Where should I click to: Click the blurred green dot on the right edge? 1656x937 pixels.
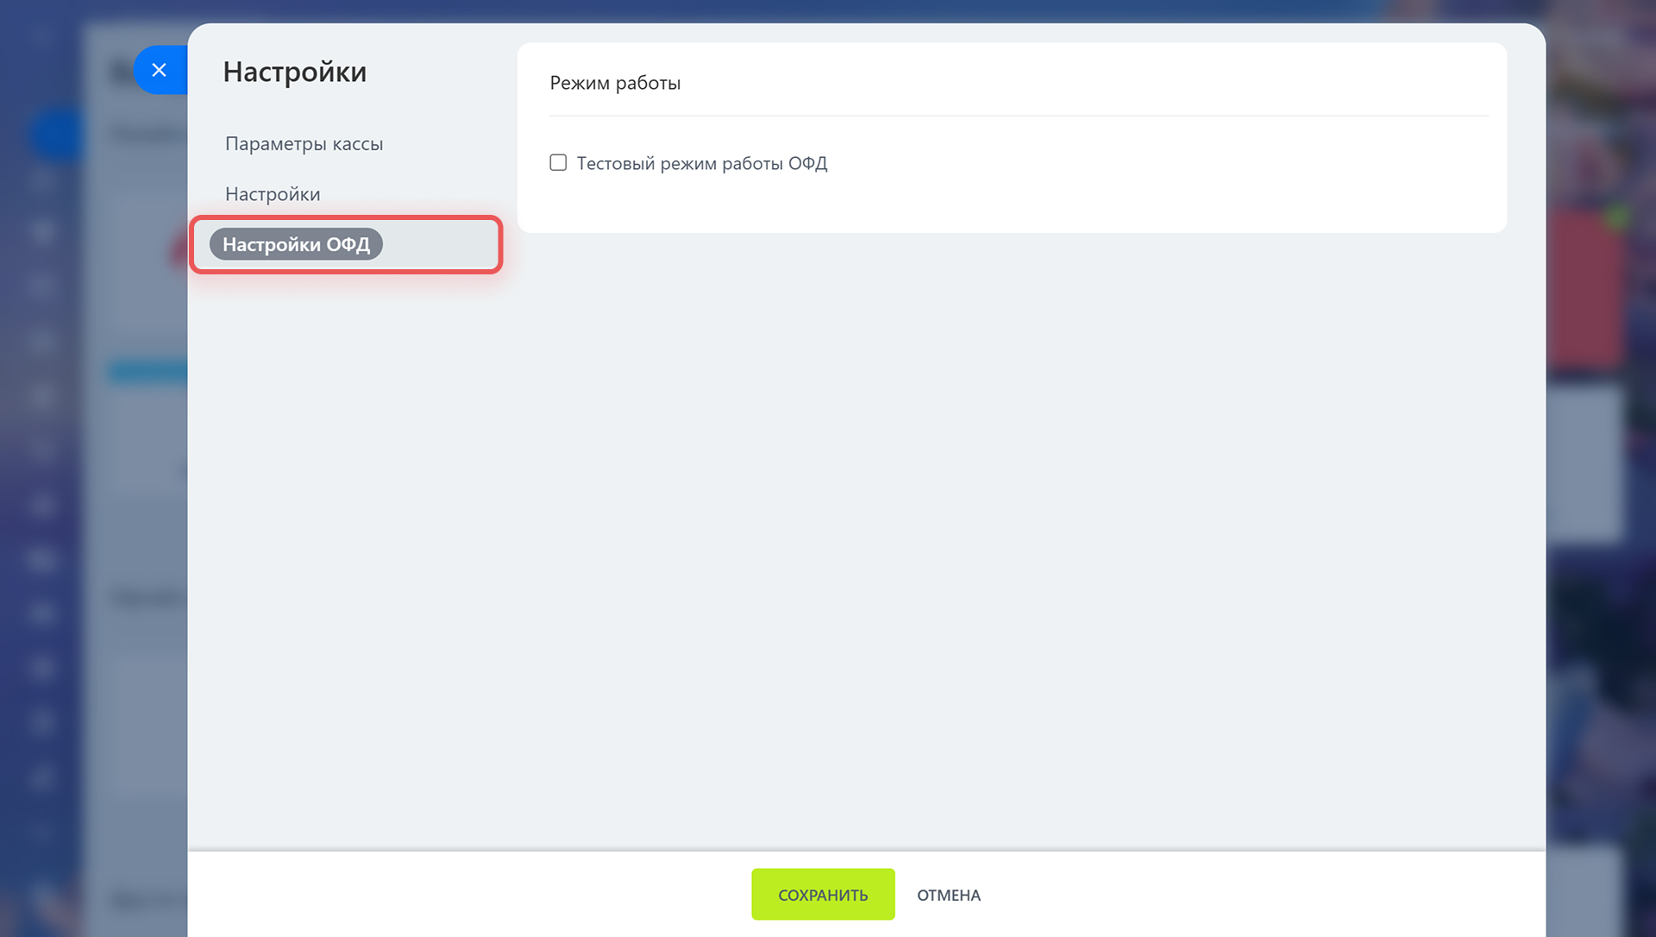point(1618,216)
